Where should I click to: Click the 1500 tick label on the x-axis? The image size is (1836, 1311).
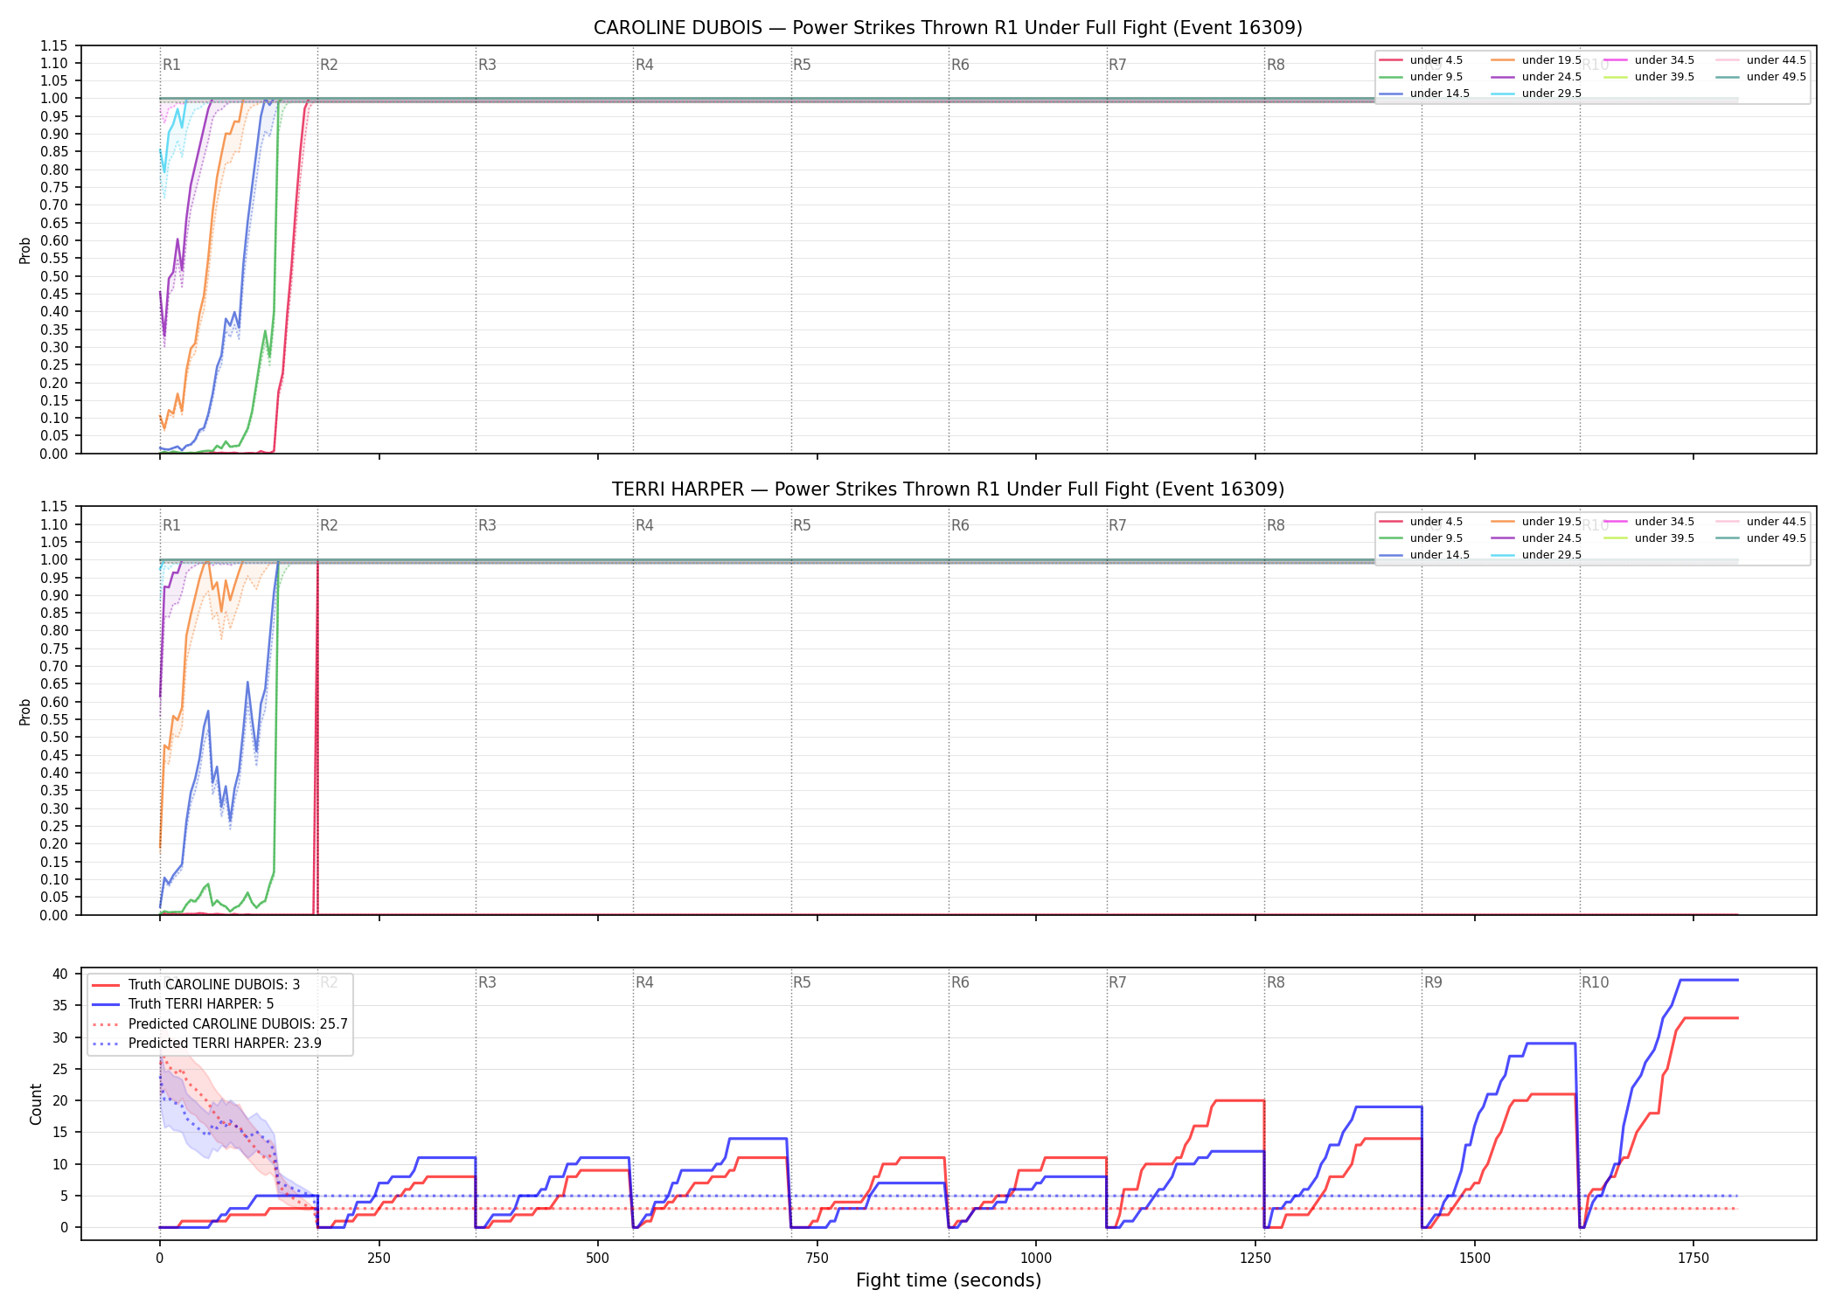coord(1475,1259)
